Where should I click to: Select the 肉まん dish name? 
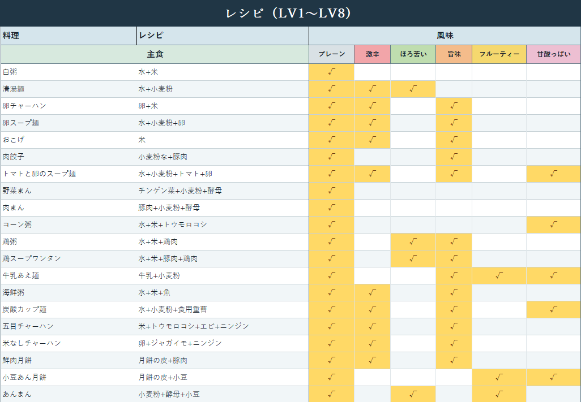[14, 208]
